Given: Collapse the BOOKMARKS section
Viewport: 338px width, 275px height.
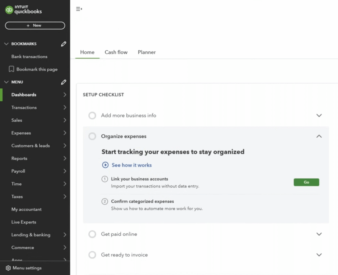Looking at the screenshot, I should coord(6,44).
